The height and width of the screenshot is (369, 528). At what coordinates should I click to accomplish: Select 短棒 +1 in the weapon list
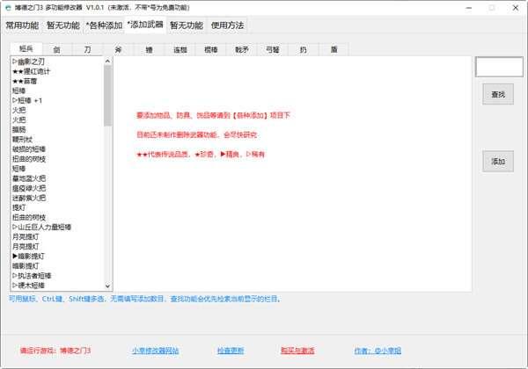coord(29,100)
